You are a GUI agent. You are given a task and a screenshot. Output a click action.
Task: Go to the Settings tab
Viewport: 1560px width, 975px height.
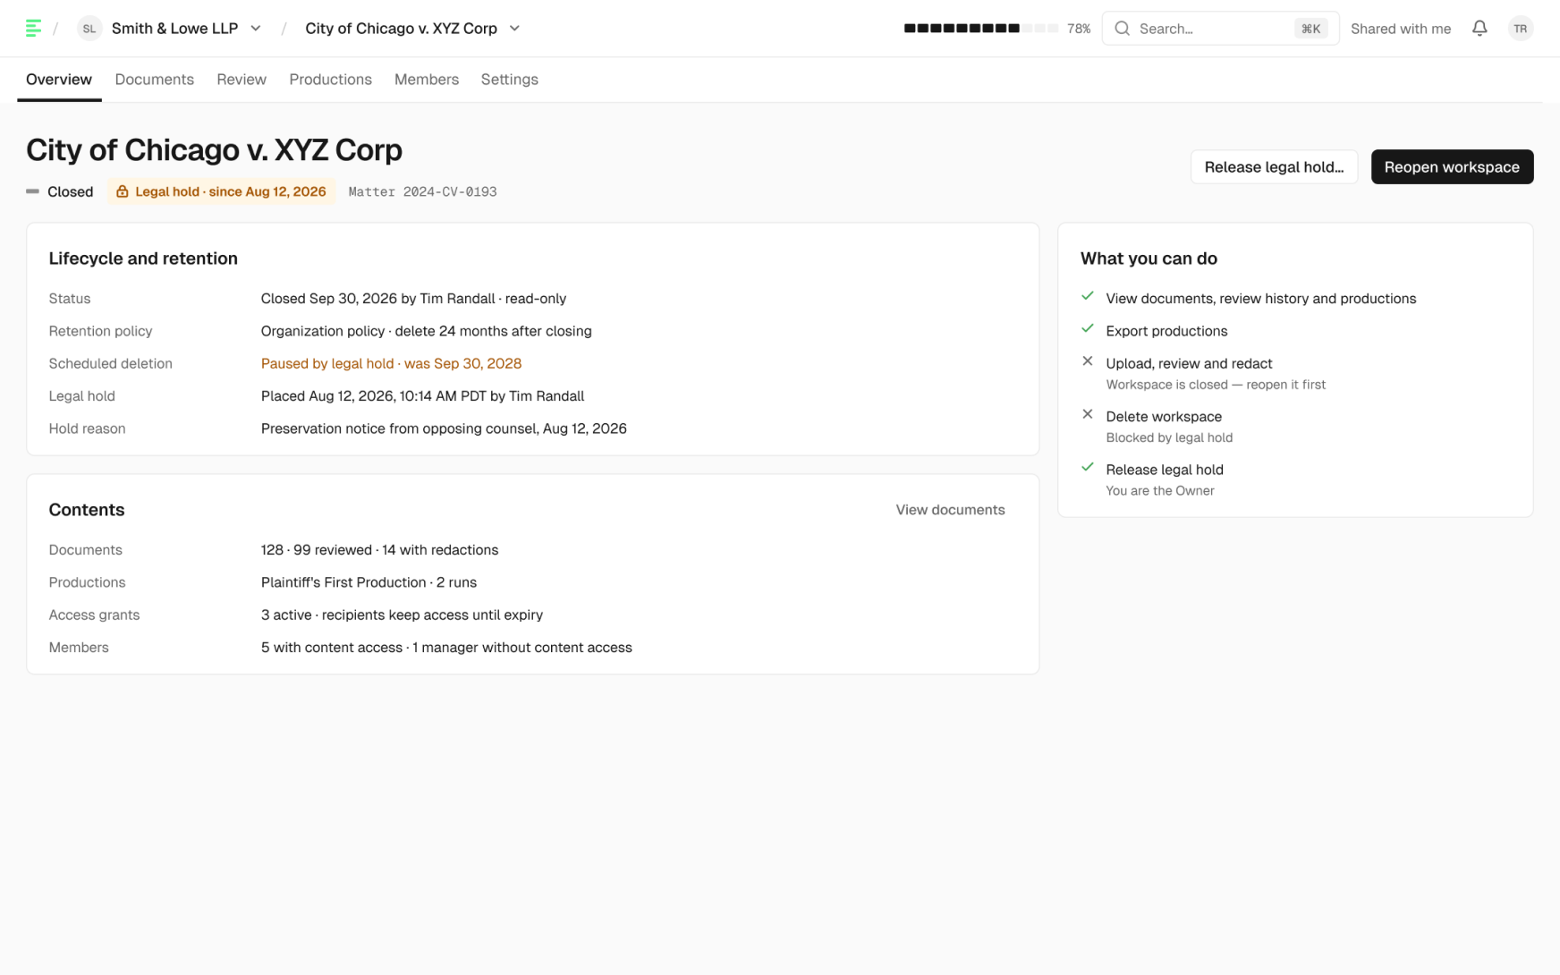pos(509,80)
